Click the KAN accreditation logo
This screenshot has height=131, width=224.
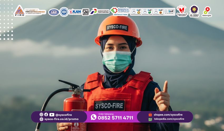click(75, 12)
